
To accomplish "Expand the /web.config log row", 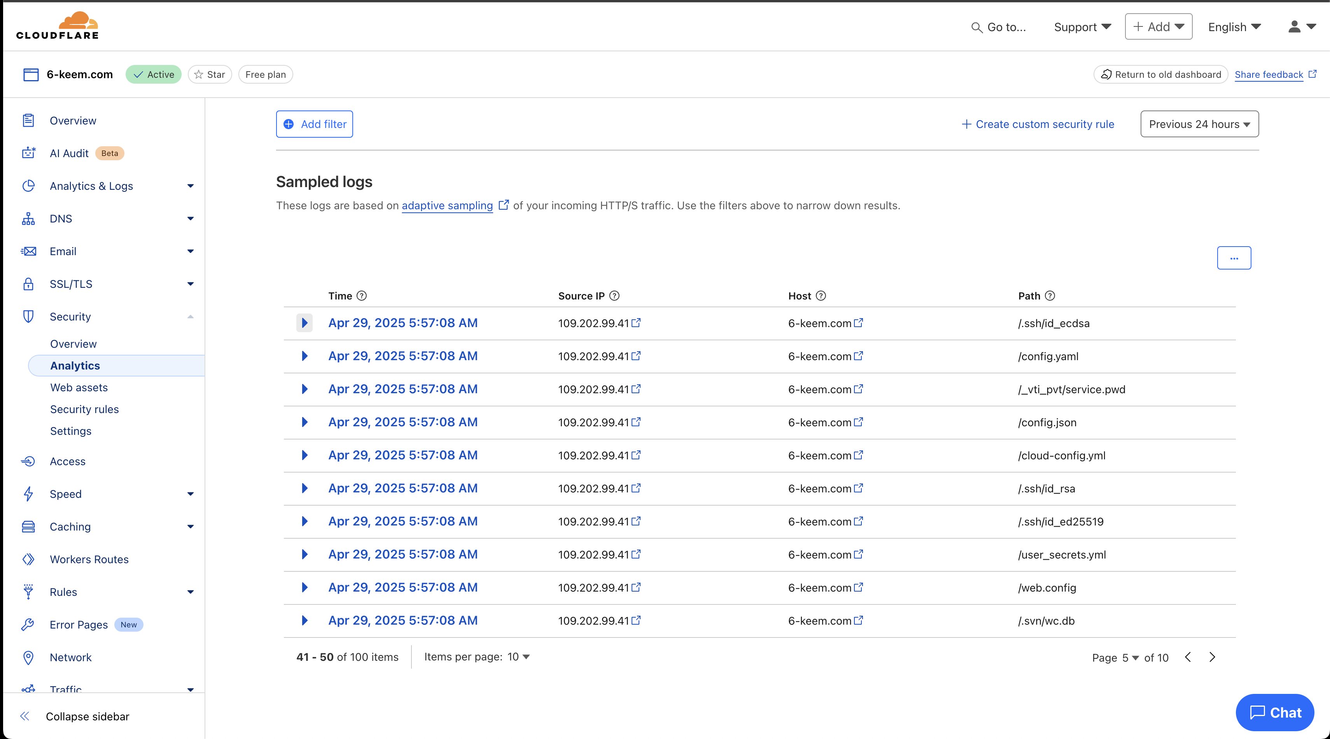I will point(304,587).
